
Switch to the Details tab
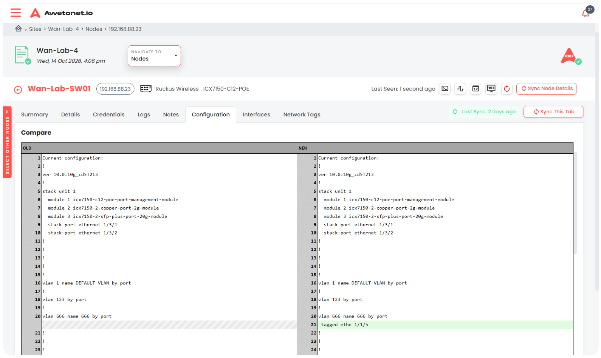70,115
